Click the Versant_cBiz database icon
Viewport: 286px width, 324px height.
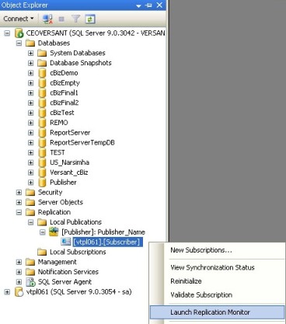(42, 172)
